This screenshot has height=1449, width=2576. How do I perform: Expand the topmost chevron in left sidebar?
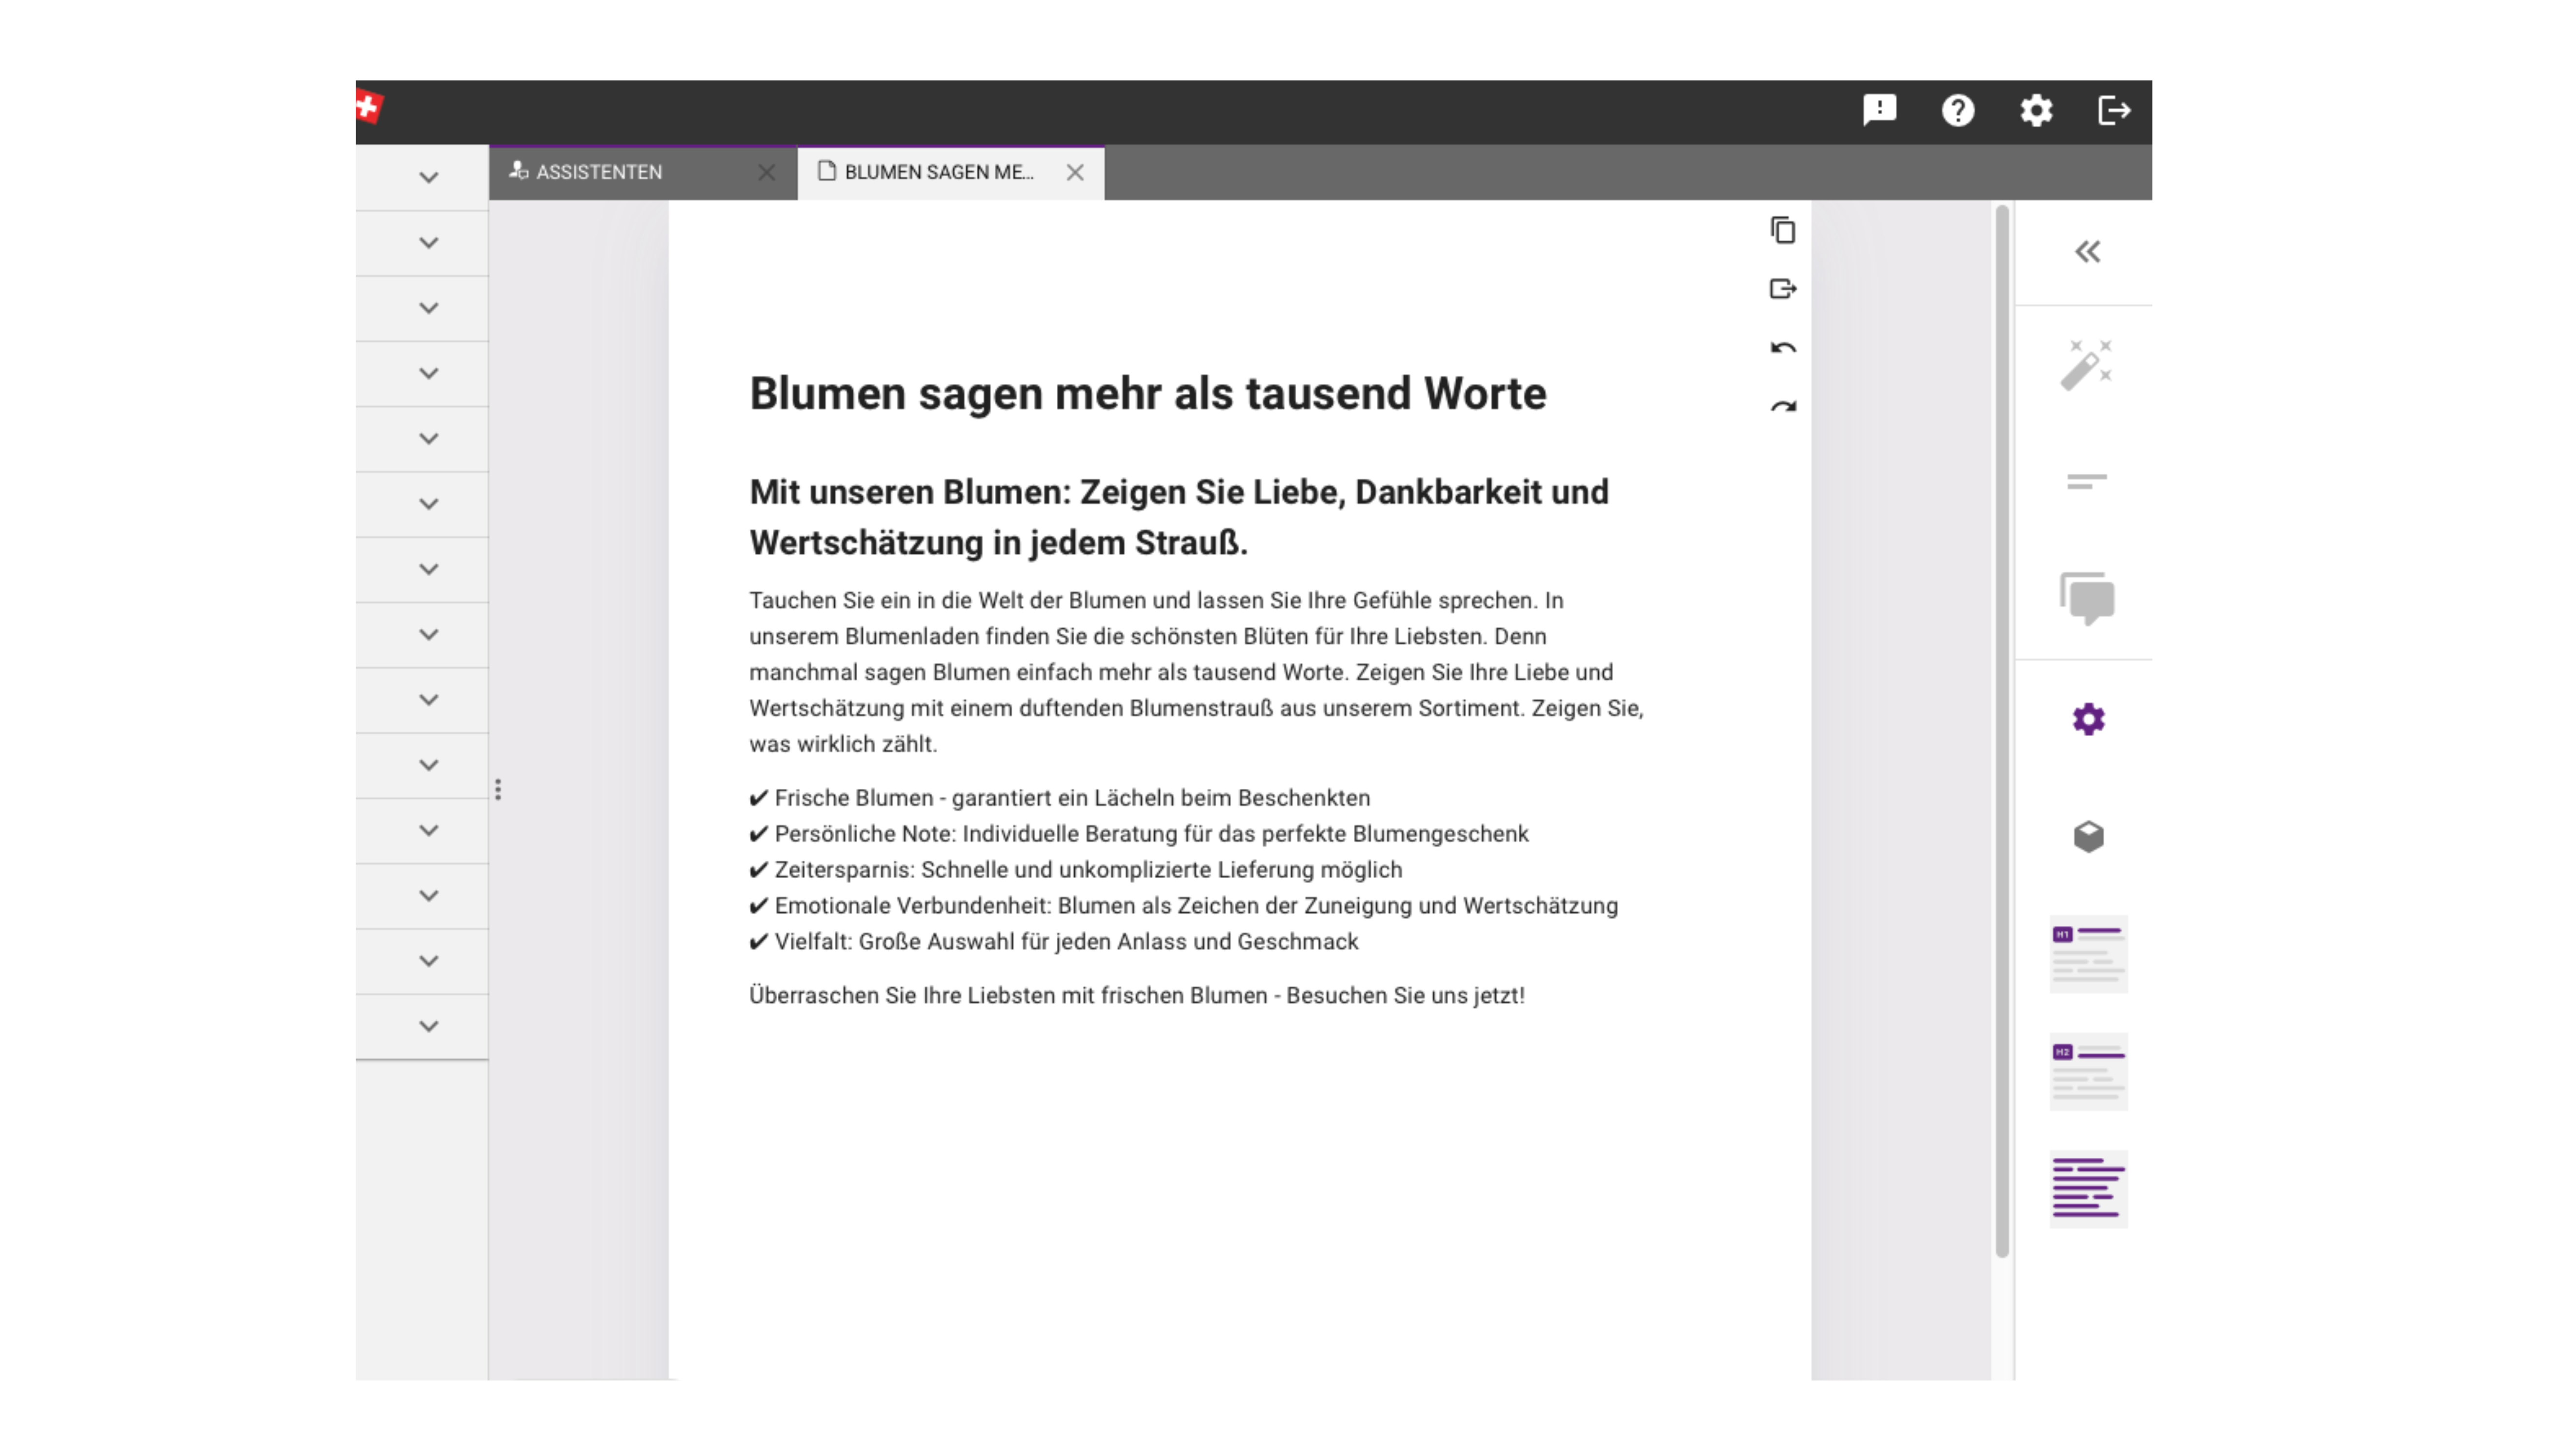pos(428,178)
